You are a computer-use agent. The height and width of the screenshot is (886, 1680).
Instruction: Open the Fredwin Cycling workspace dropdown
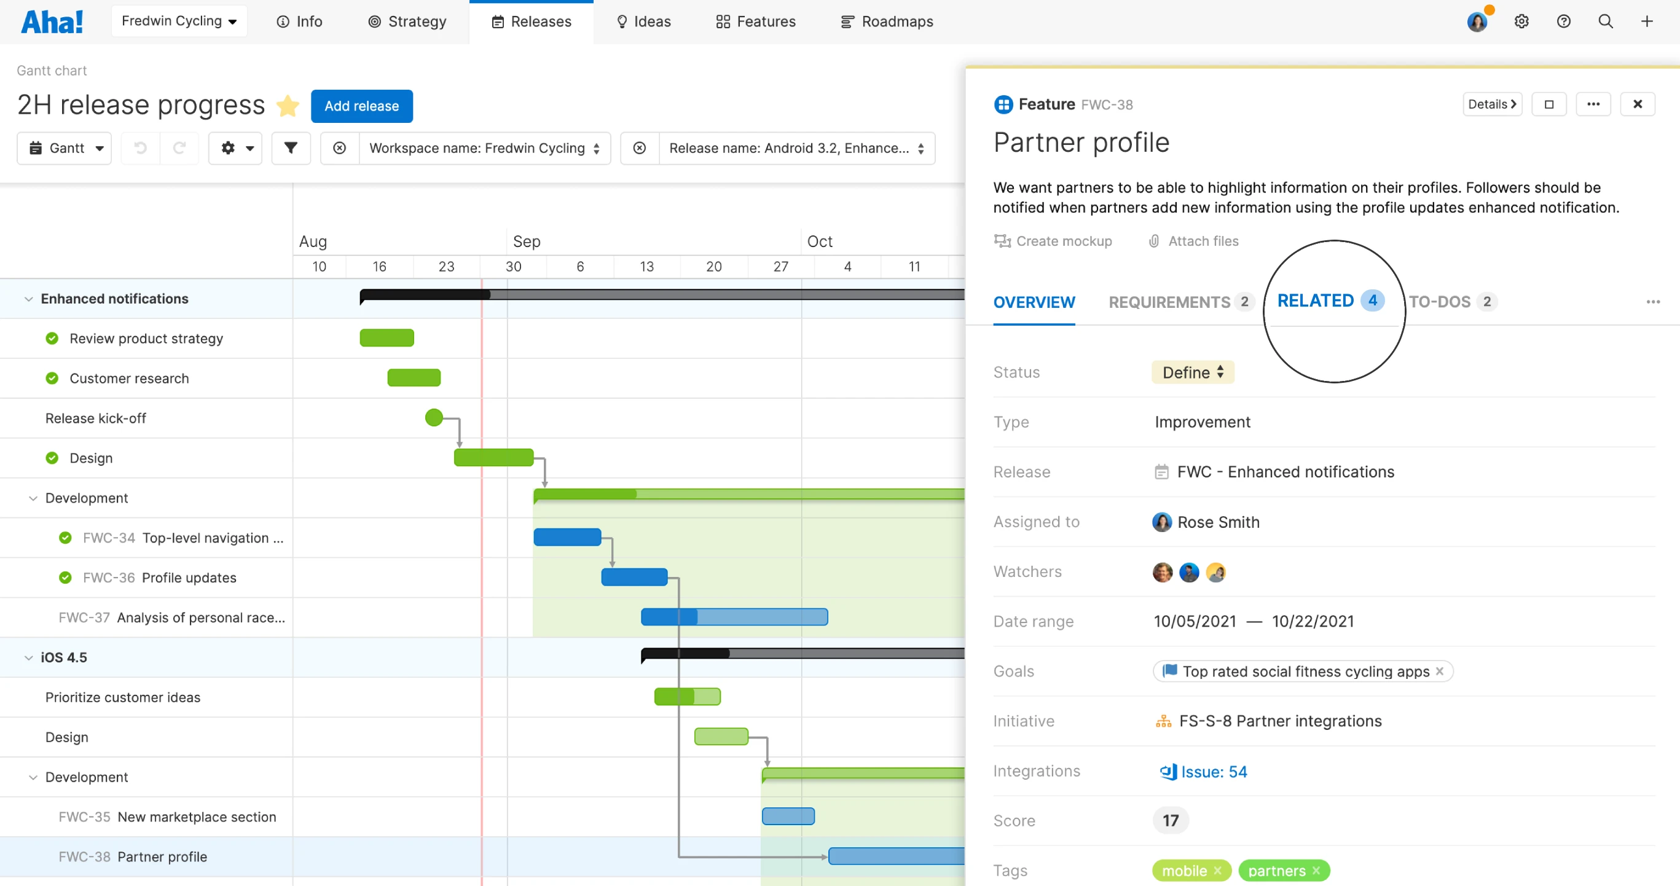click(179, 21)
